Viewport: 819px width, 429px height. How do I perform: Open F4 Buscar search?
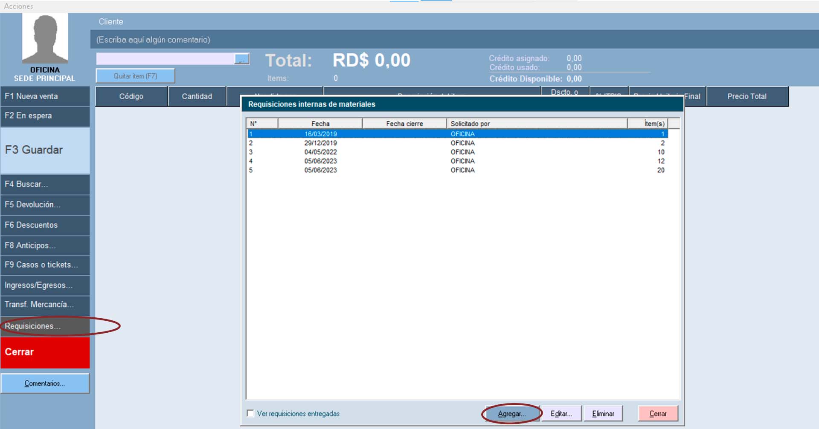pos(45,184)
